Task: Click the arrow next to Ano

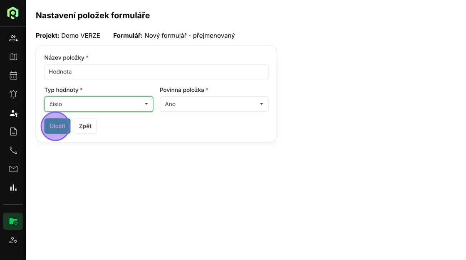Action: point(262,104)
